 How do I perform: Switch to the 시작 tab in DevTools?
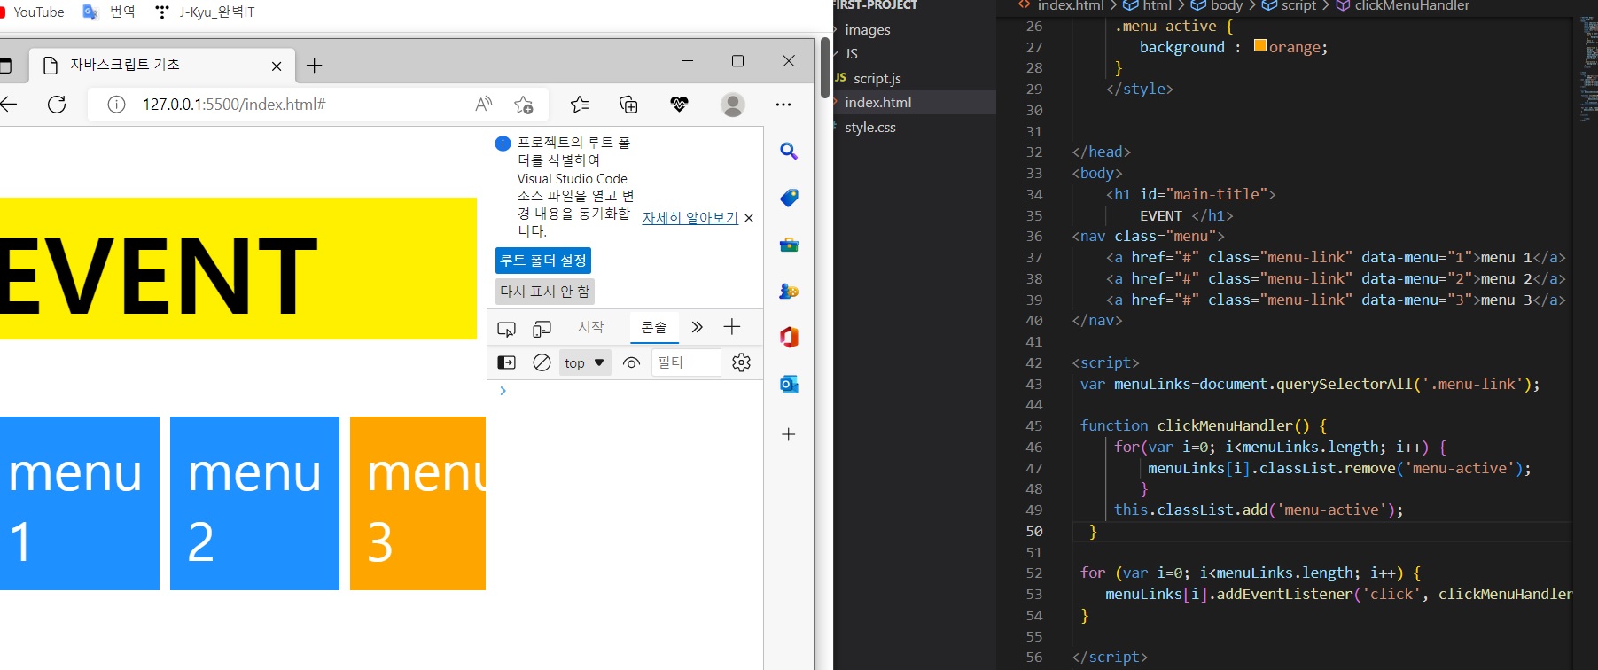coord(591,327)
